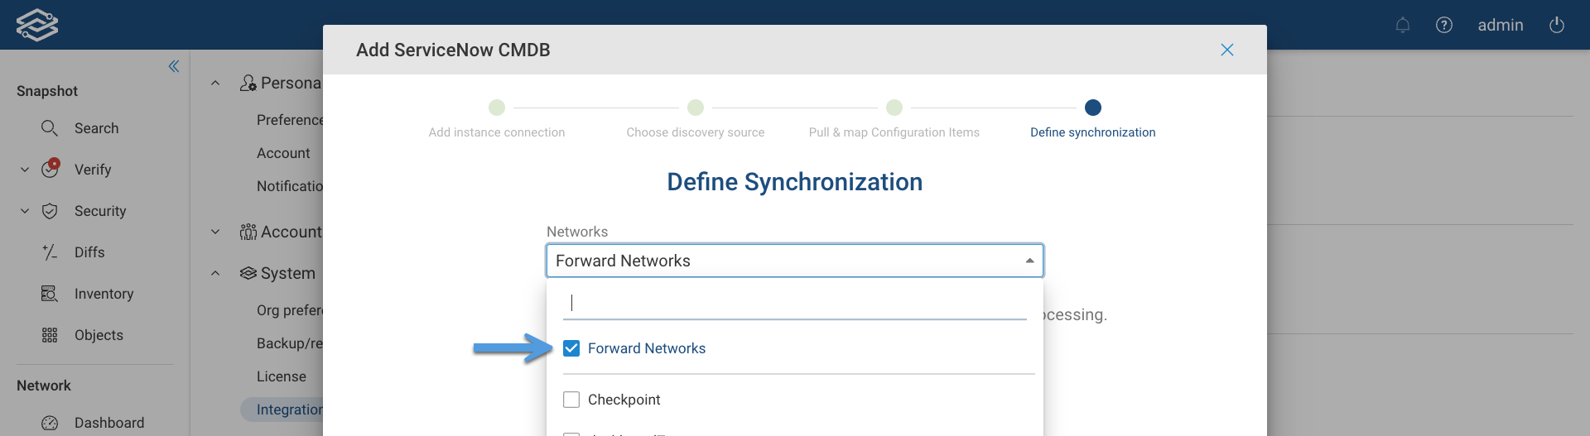Open Backup/restore settings link

[290, 343]
